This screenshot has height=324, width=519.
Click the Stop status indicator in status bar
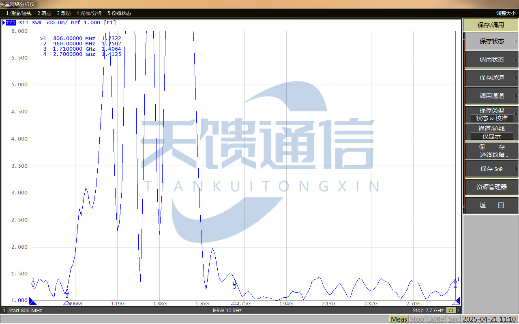pyautogui.click(x=417, y=319)
